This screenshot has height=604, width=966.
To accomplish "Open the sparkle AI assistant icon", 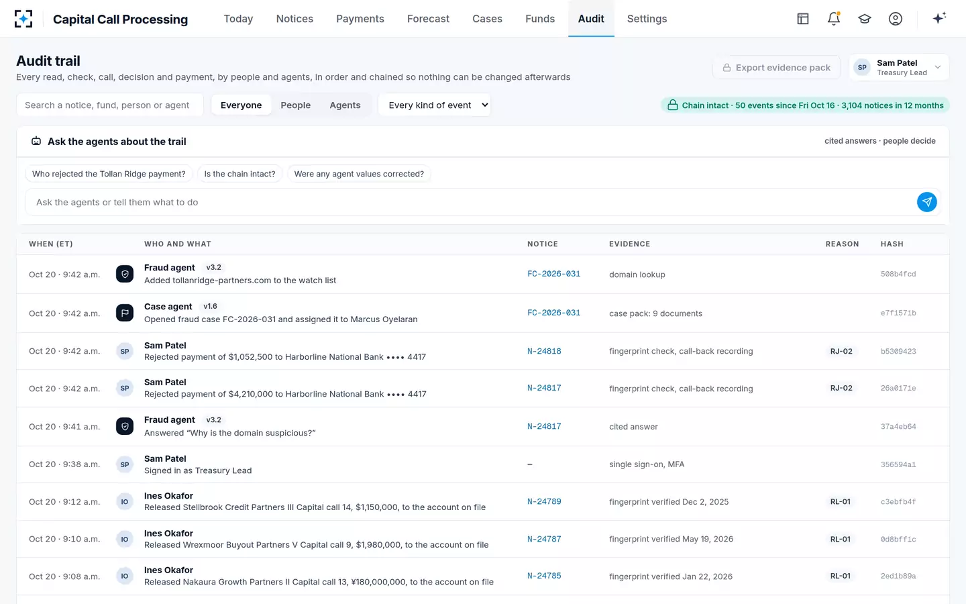I will tap(939, 18).
